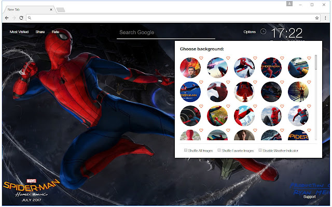Click heart on dark swinging thumbnail

pyautogui.click(x=282, y=82)
